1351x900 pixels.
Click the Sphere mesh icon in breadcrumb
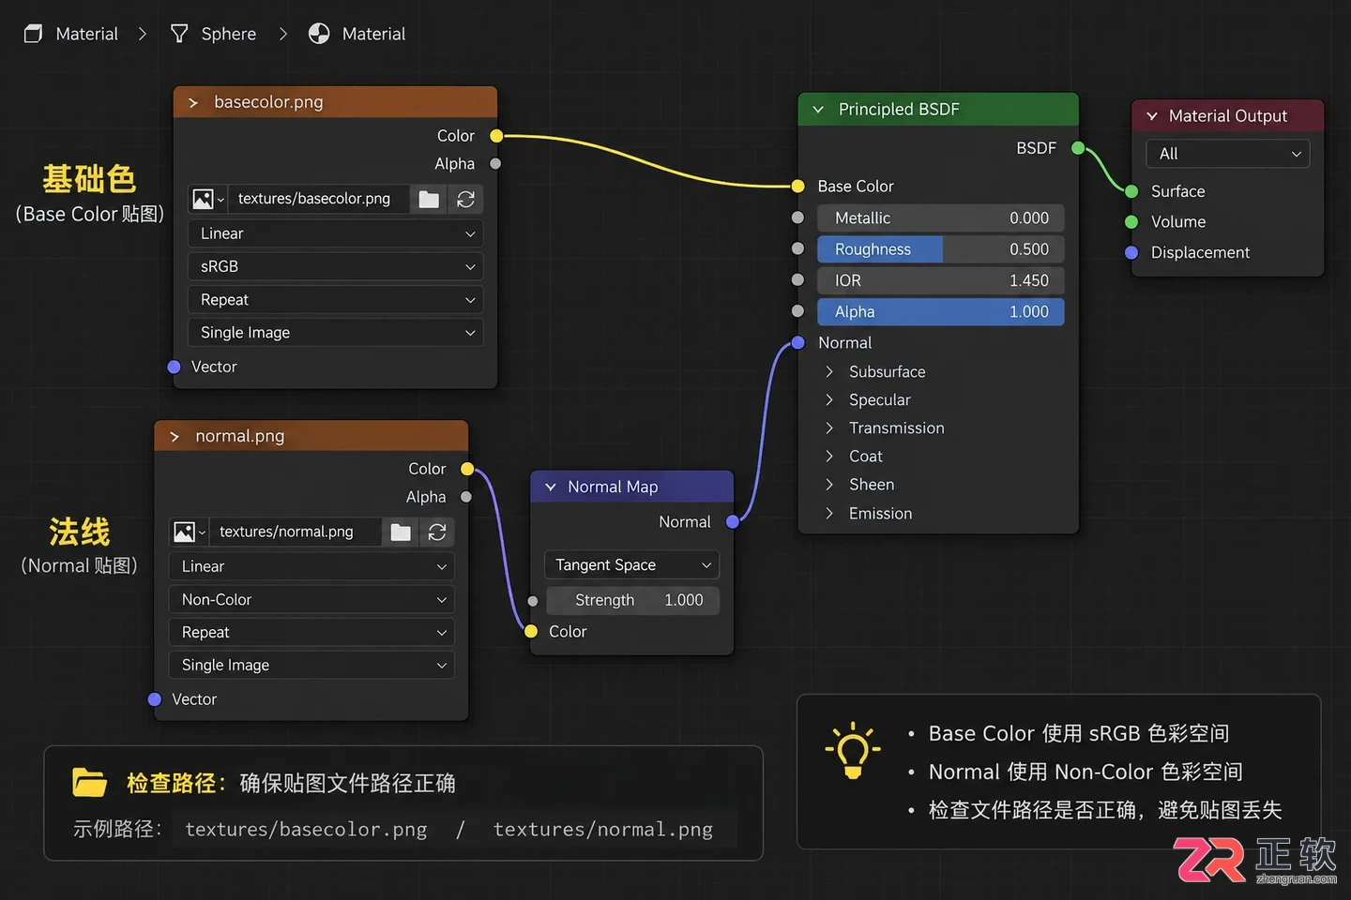click(x=179, y=34)
